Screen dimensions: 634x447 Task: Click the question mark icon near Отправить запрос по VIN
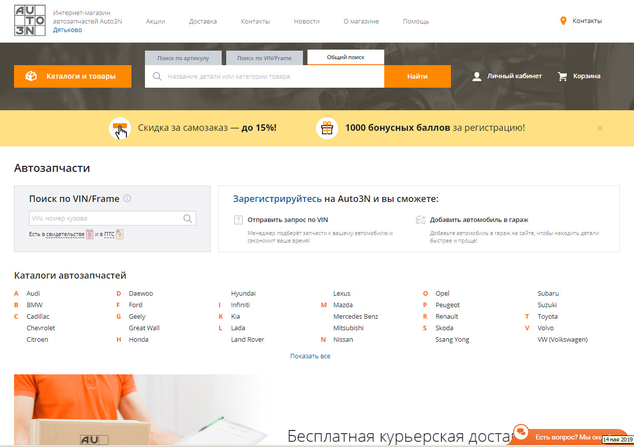[238, 220]
